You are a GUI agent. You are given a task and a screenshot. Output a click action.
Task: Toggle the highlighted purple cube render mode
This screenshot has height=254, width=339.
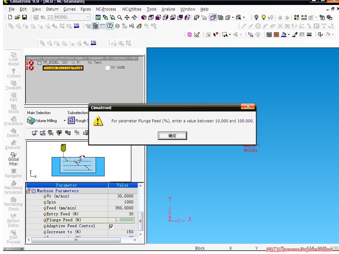[x=213, y=18]
